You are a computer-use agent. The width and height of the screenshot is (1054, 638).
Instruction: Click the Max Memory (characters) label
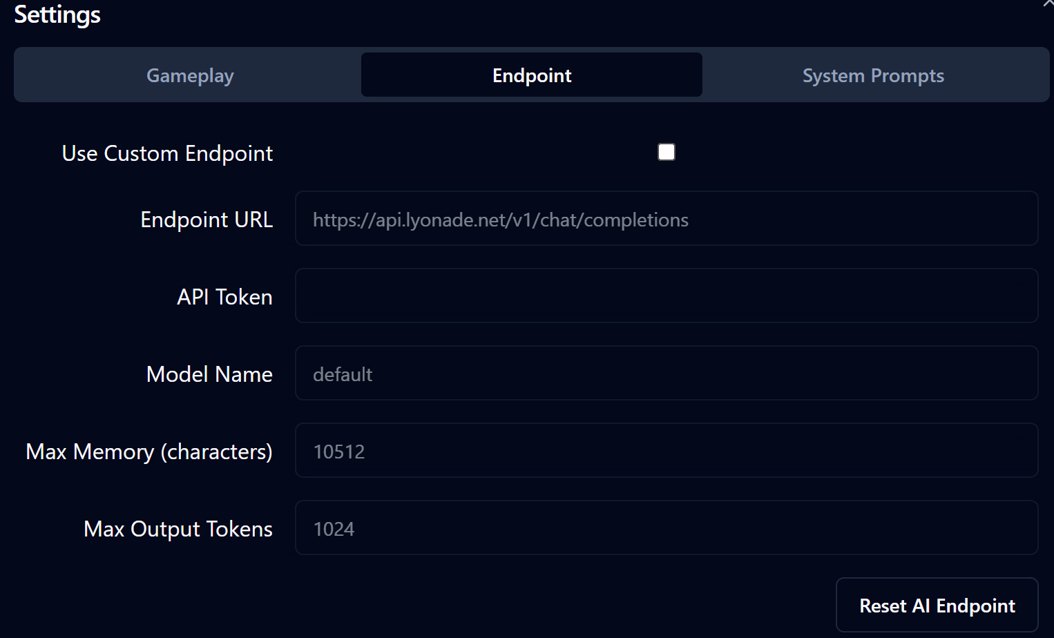tap(149, 452)
